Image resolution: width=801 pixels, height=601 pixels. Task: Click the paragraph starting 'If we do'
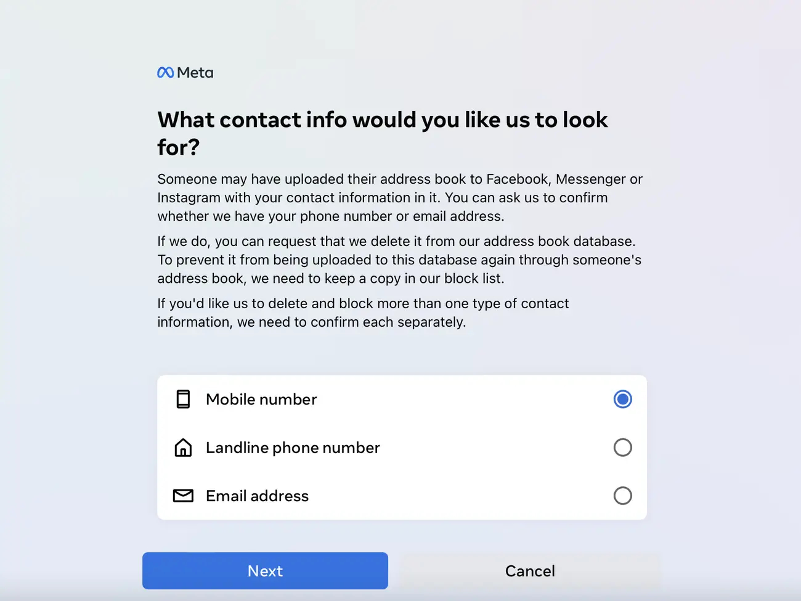click(x=399, y=260)
